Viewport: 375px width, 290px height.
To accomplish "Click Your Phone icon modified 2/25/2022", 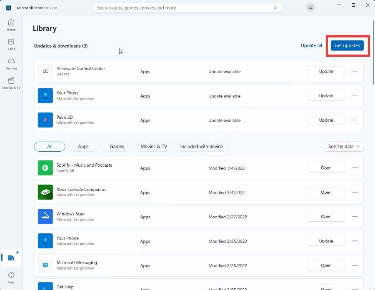I will pyautogui.click(x=45, y=241).
